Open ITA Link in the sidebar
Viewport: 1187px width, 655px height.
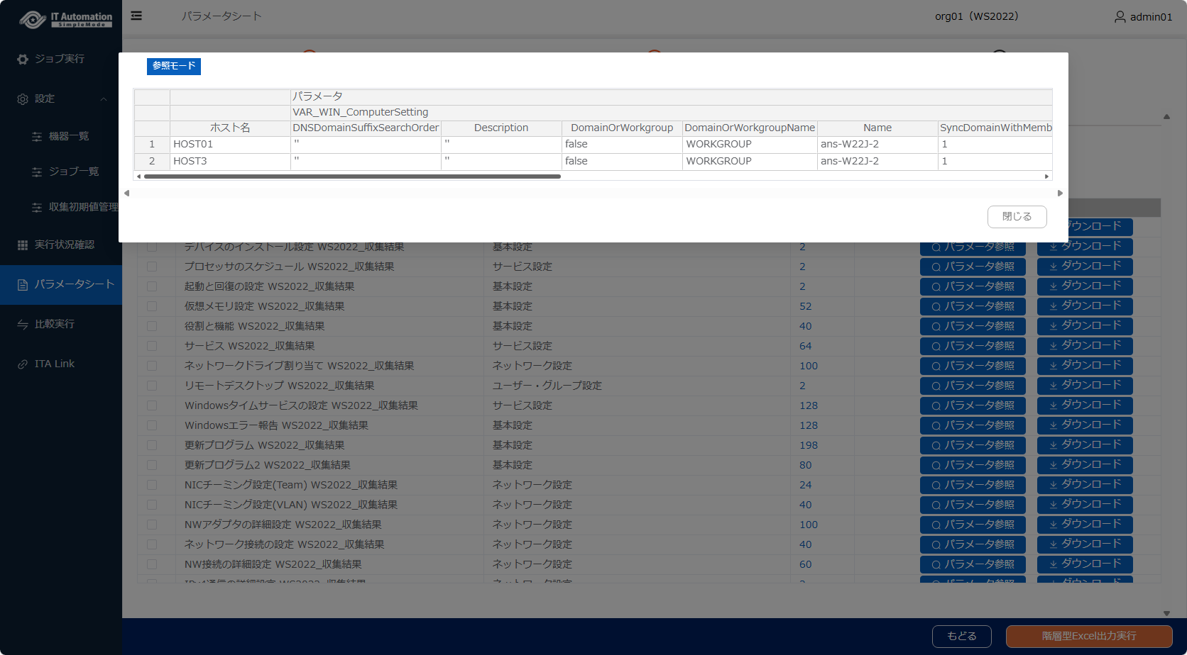pos(55,364)
